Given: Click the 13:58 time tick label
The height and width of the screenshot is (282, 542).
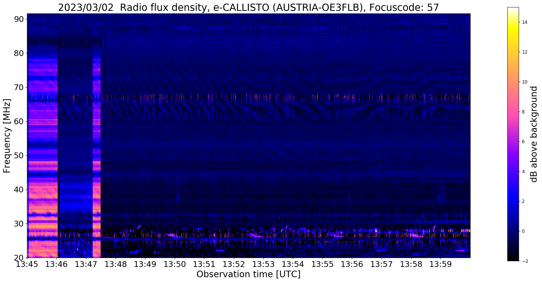Looking at the screenshot, I should click(411, 264).
